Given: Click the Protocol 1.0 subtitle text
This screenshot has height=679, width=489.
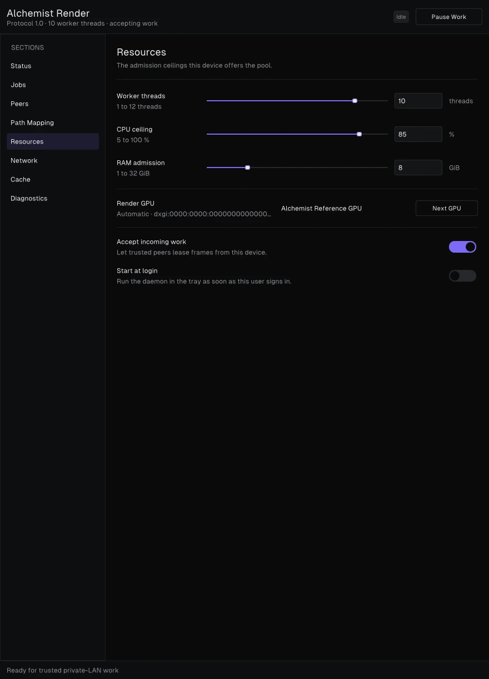Looking at the screenshot, I should pyautogui.click(x=82, y=23).
